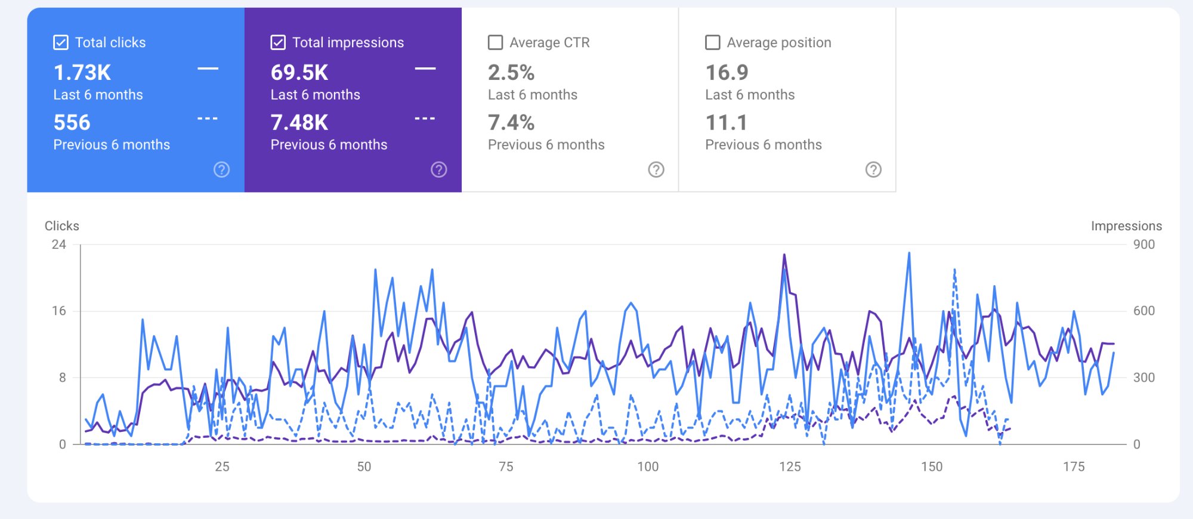Click the 900 label on impressions axis

1143,245
